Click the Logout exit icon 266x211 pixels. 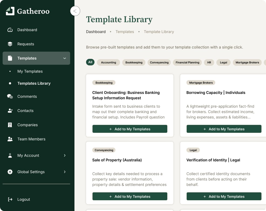point(10,199)
